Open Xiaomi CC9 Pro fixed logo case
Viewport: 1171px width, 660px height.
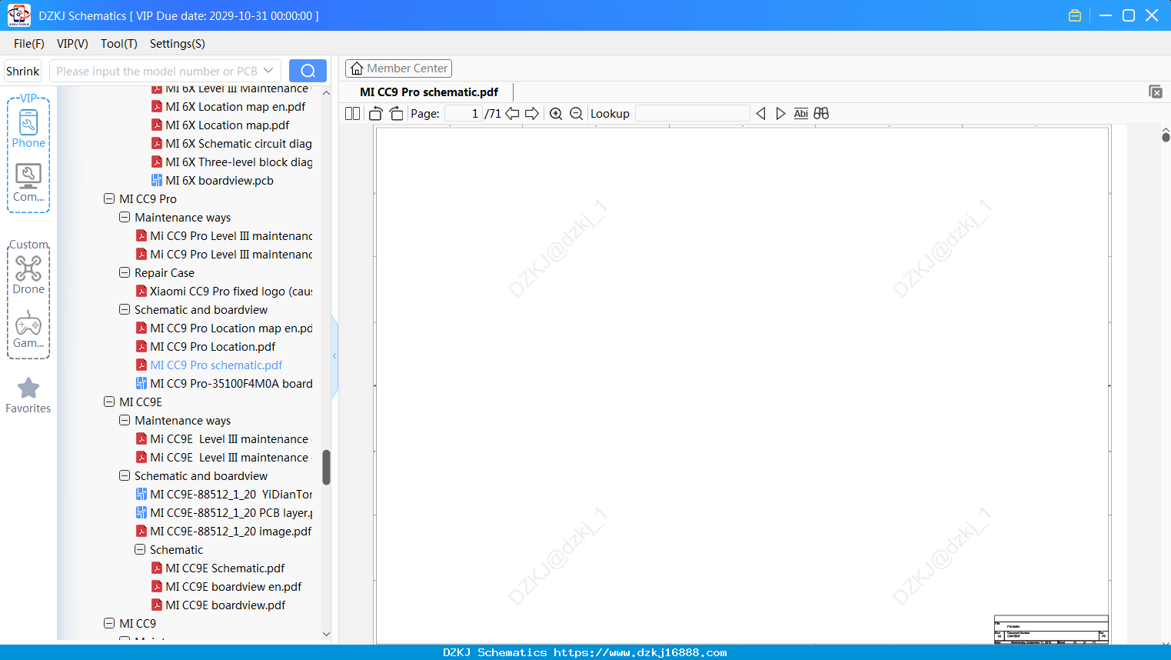(x=224, y=292)
